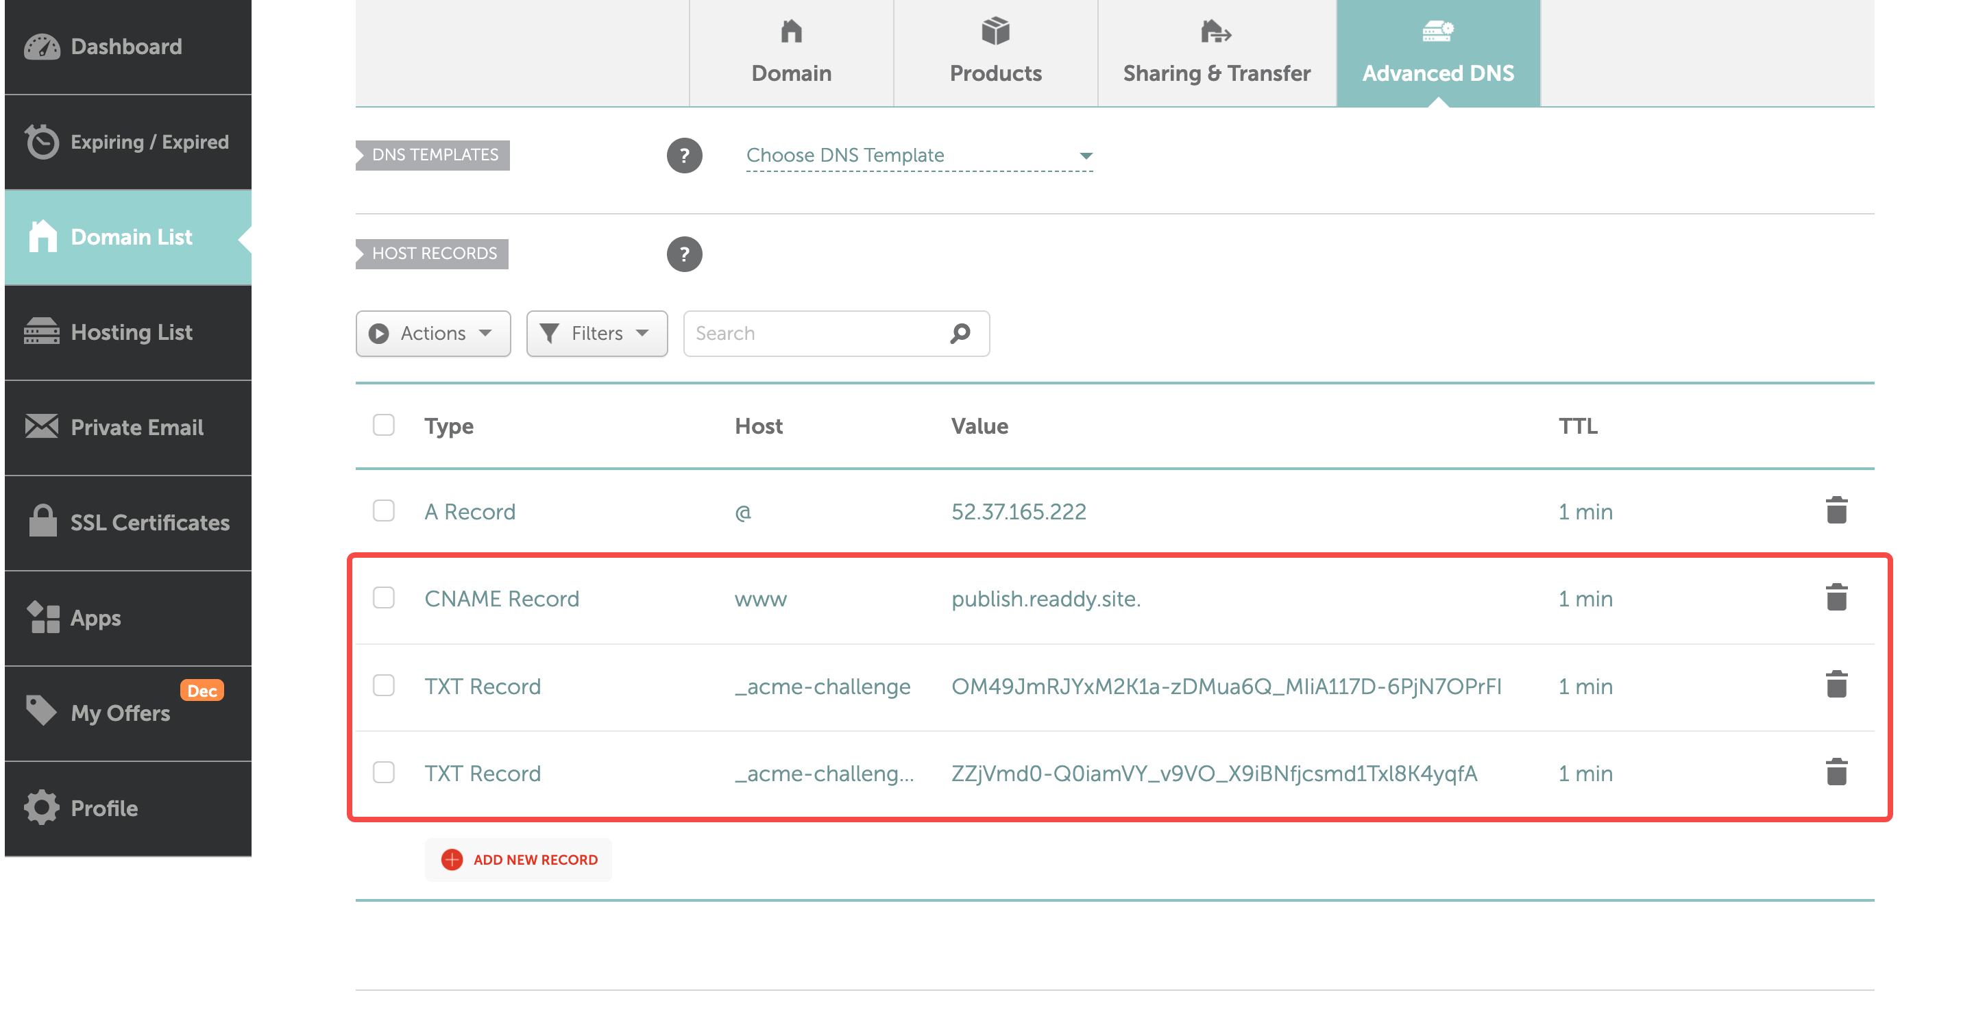The width and height of the screenshot is (1985, 1010).
Task: Delete the A Record with trash icon
Action: tap(1836, 510)
